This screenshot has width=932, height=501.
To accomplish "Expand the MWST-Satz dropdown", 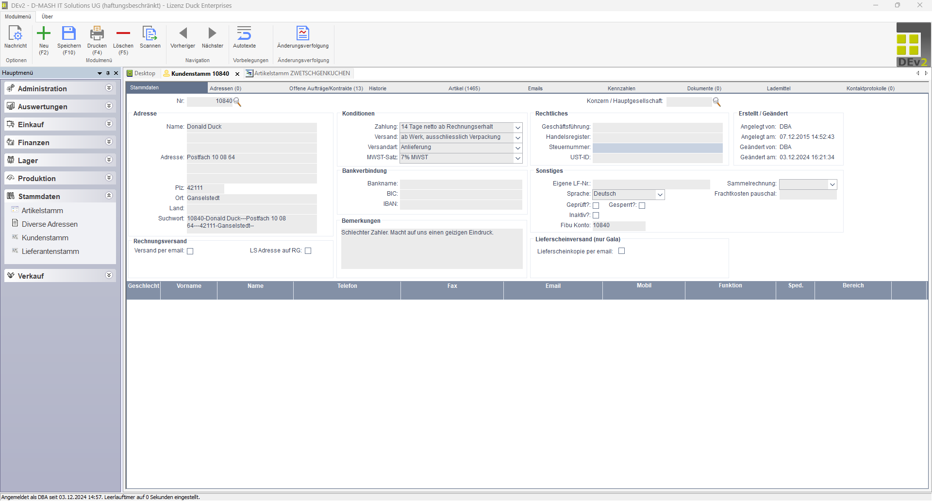I will click(x=518, y=158).
